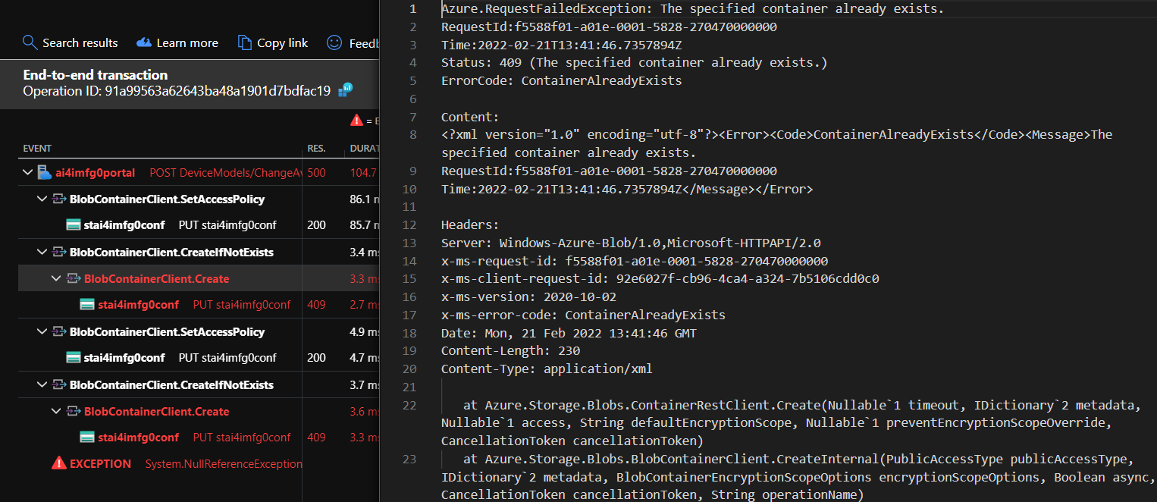Collapse the CreateIfNotExists 3.4 ms node
The width and height of the screenshot is (1157, 502).
42,252
